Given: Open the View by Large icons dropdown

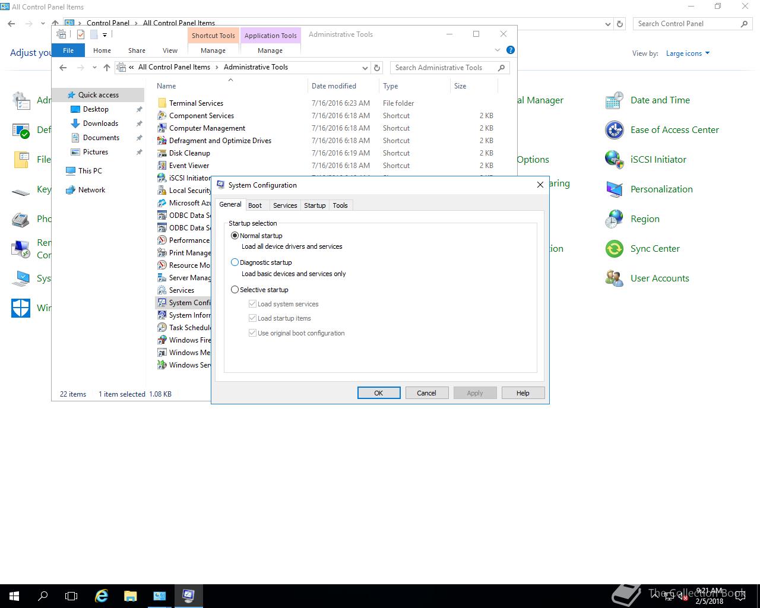Looking at the screenshot, I should [x=688, y=53].
